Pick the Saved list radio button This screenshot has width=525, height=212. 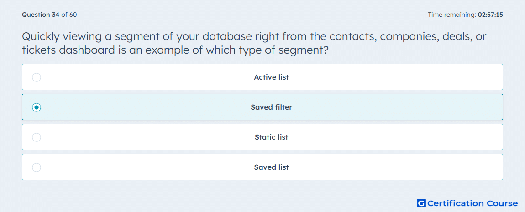(37, 167)
